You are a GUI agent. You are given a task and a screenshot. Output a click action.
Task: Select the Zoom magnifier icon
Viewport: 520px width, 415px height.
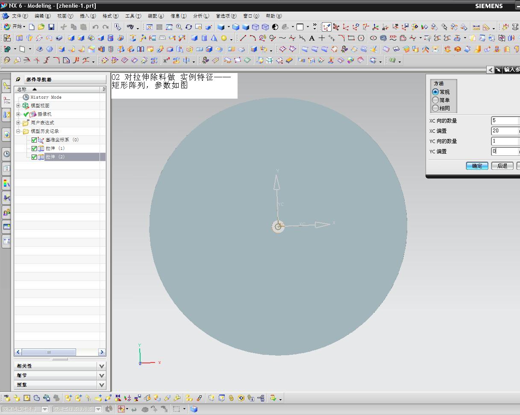[x=179, y=27]
